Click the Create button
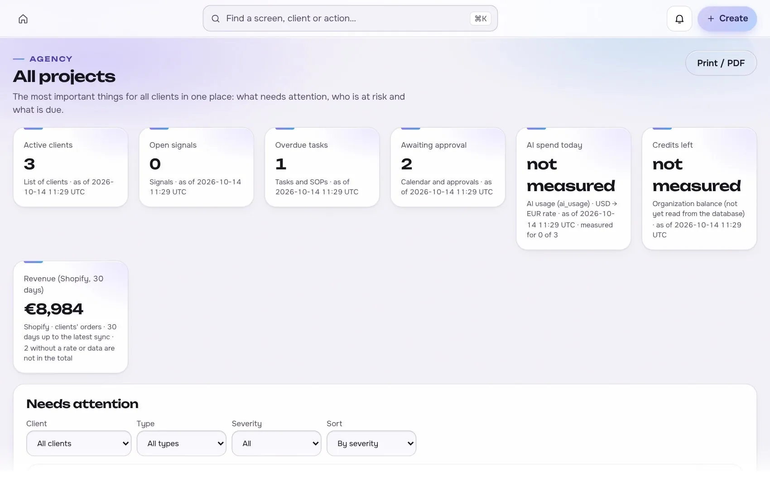Image resolution: width=770 pixels, height=481 pixels. pyautogui.click(x=727, y=19)
